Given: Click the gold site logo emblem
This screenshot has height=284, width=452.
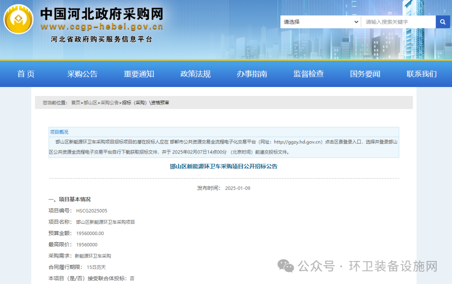Looking at the screenshot, I should 18,19.
